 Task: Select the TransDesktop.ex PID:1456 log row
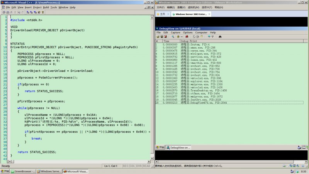coord(229,90)
